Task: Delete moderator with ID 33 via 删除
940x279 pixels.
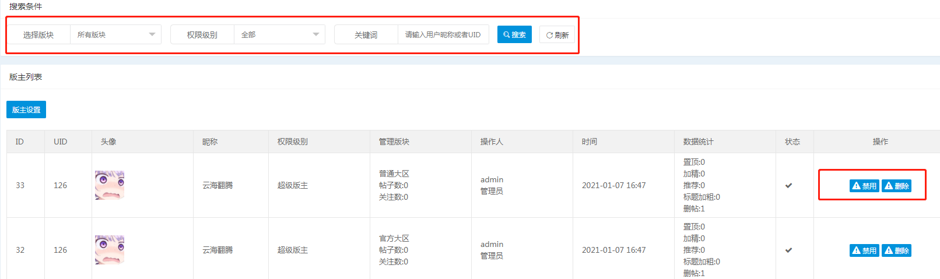Action: [897, 186]
